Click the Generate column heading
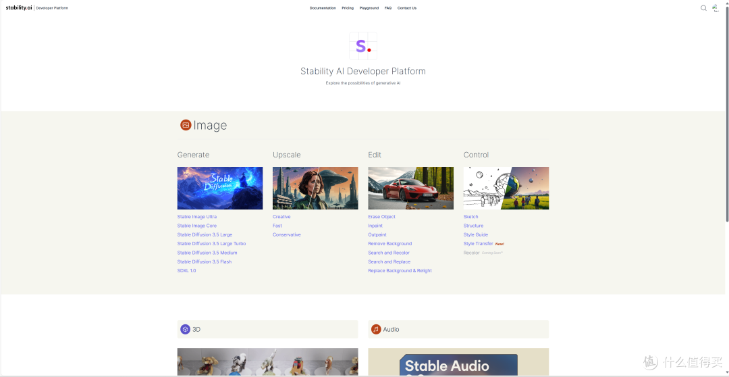This screenshot has width=729, height=377. pos(194,155)
